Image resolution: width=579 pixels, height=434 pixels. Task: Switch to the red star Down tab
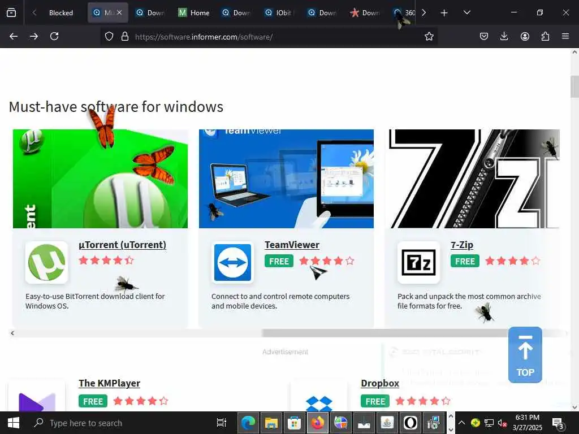pyautogui.click(x=365, y=13)
